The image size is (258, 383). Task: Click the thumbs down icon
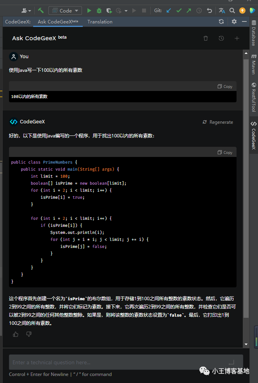pos(29,334)
